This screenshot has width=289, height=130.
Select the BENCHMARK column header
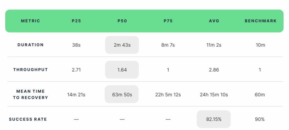click(x=260, y=21)
